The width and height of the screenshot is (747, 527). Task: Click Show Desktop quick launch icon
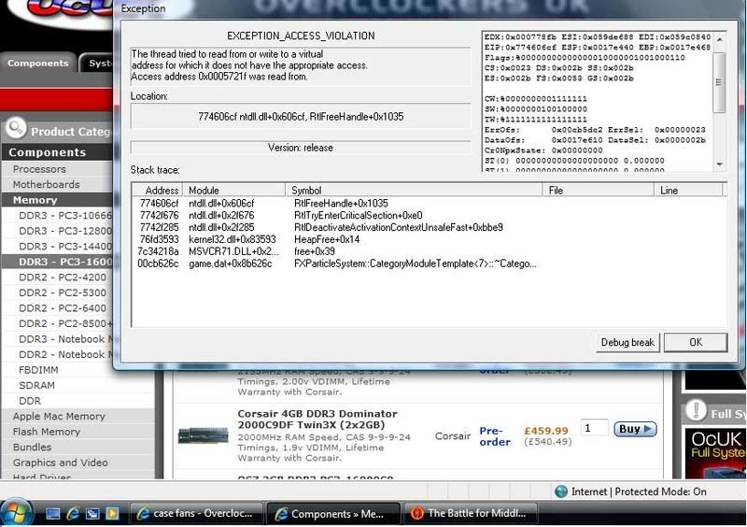[x=53, y=514]
